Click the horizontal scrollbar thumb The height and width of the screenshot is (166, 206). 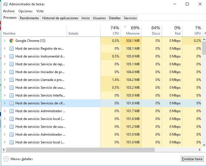coord(80,150)
